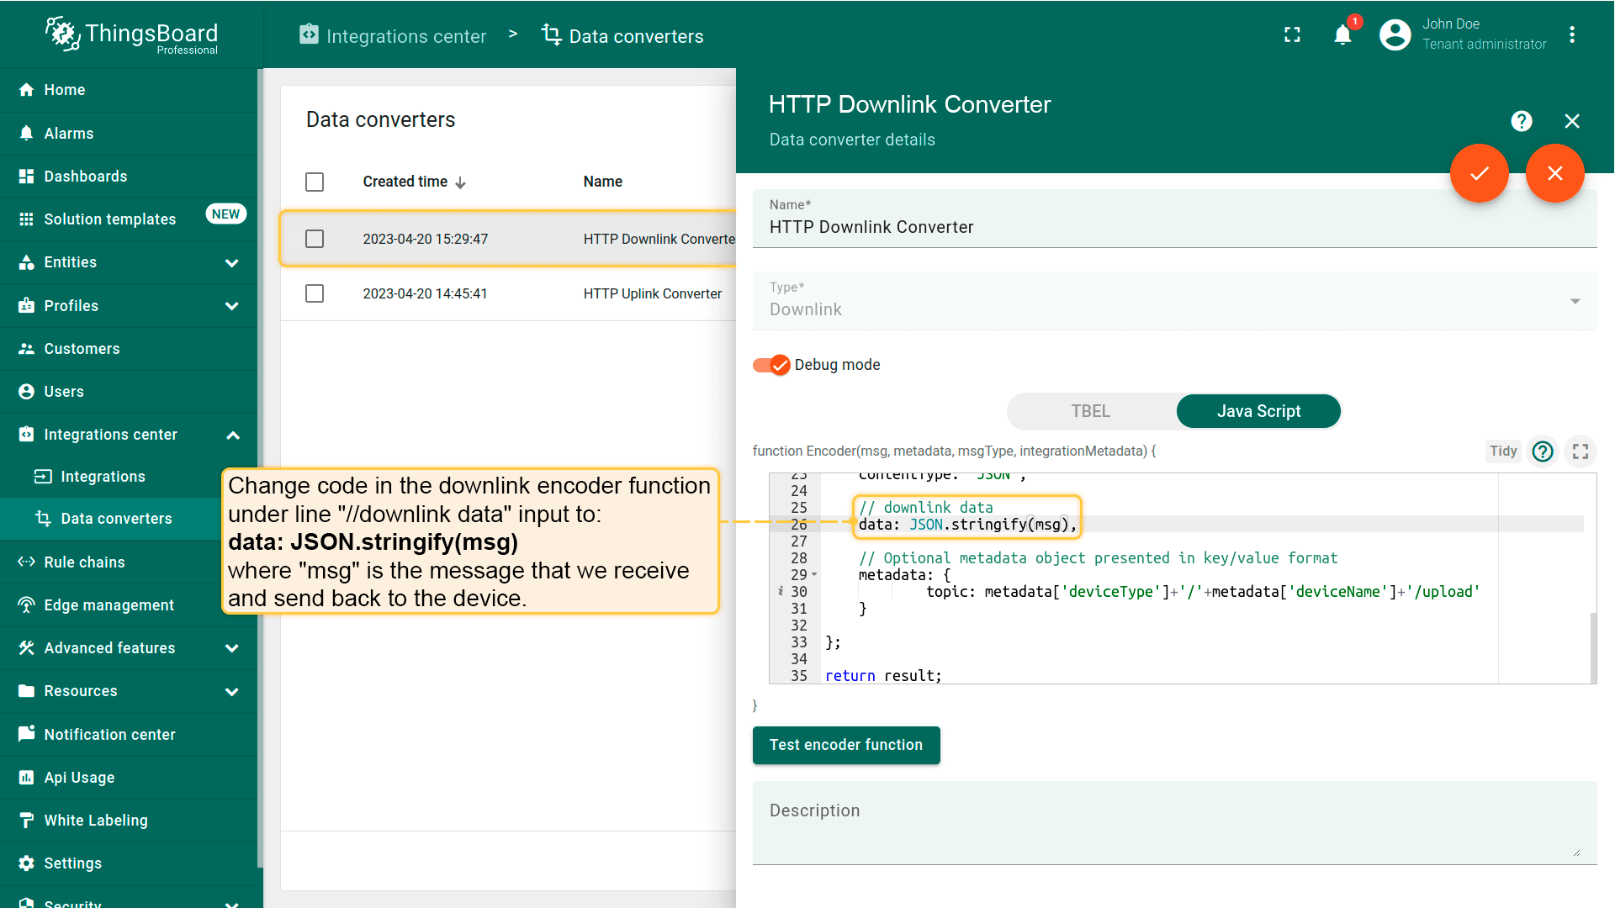Toggle fullscreen mode icon in header
This screenshot has height=908, width=1615.
[1292, 34]
